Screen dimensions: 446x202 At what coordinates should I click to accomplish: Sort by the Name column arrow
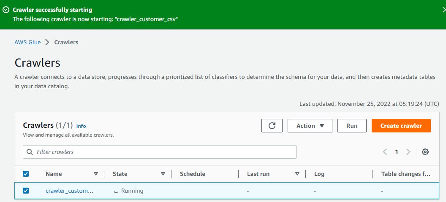click(x=96, y=174)
